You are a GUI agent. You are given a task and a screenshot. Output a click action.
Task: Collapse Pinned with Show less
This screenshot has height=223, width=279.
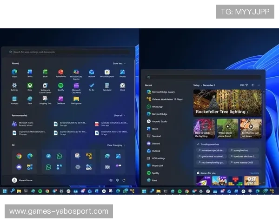tap(119, 64)
